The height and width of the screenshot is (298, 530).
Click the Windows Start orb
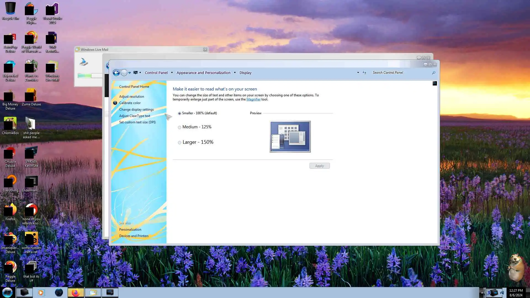pyautogui.click(x=7, y=292)
